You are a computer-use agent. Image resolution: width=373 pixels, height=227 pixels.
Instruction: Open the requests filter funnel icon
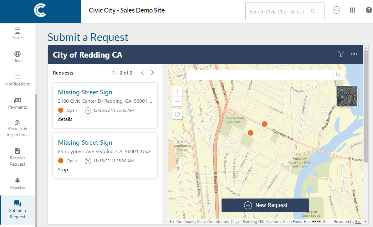point(341,54)
